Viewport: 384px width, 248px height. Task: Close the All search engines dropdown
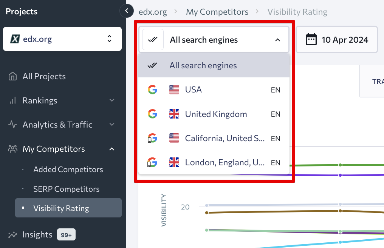pyautogui.click(x=214, y=40)
